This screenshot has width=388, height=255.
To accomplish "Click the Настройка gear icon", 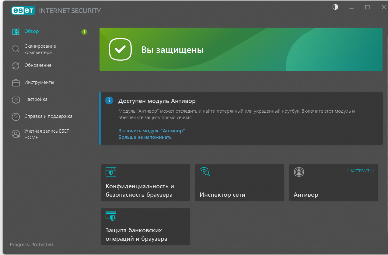I will pyautogui.click(x=16, y=100).
